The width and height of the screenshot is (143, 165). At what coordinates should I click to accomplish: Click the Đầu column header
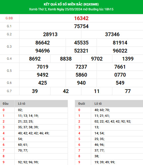5,104
